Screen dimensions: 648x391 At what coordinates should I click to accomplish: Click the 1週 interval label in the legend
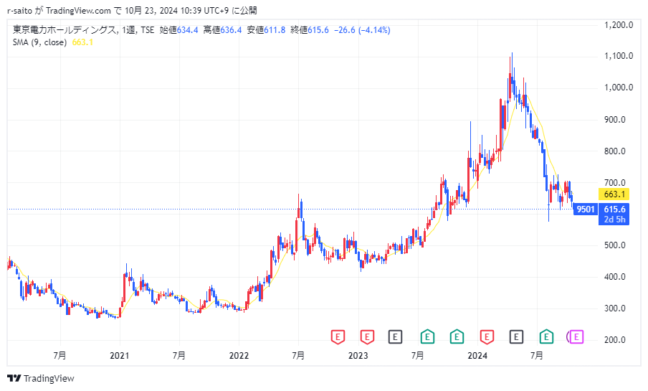pos(129,30)
